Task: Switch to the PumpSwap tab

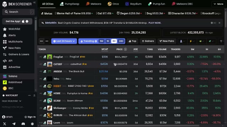Action: click(x=70, y=4)
